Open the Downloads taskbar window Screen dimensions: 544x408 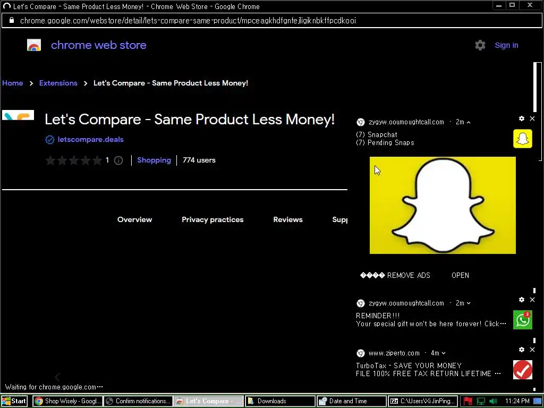tap(280, 401)
